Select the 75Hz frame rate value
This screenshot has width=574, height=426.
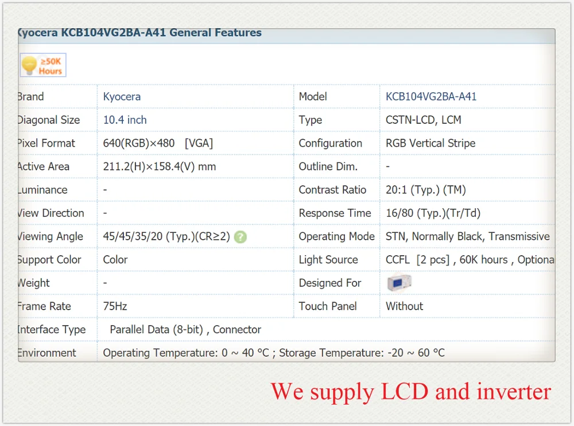pyautogui.click(x=115, y=306)
